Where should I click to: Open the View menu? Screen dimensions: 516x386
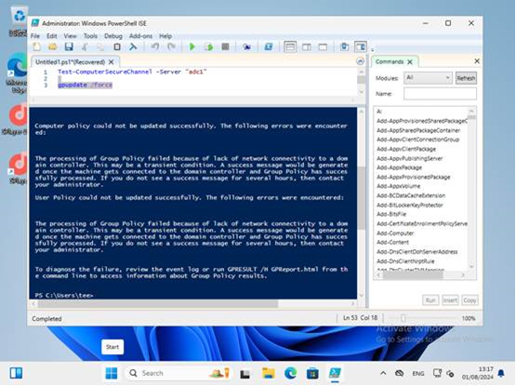pyautogui.click(x=70, y=36)
